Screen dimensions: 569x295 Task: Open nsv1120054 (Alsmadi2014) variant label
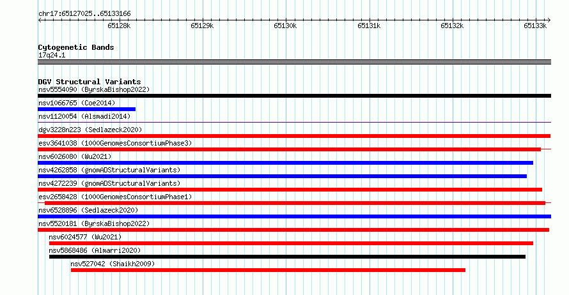click(84, 116)
